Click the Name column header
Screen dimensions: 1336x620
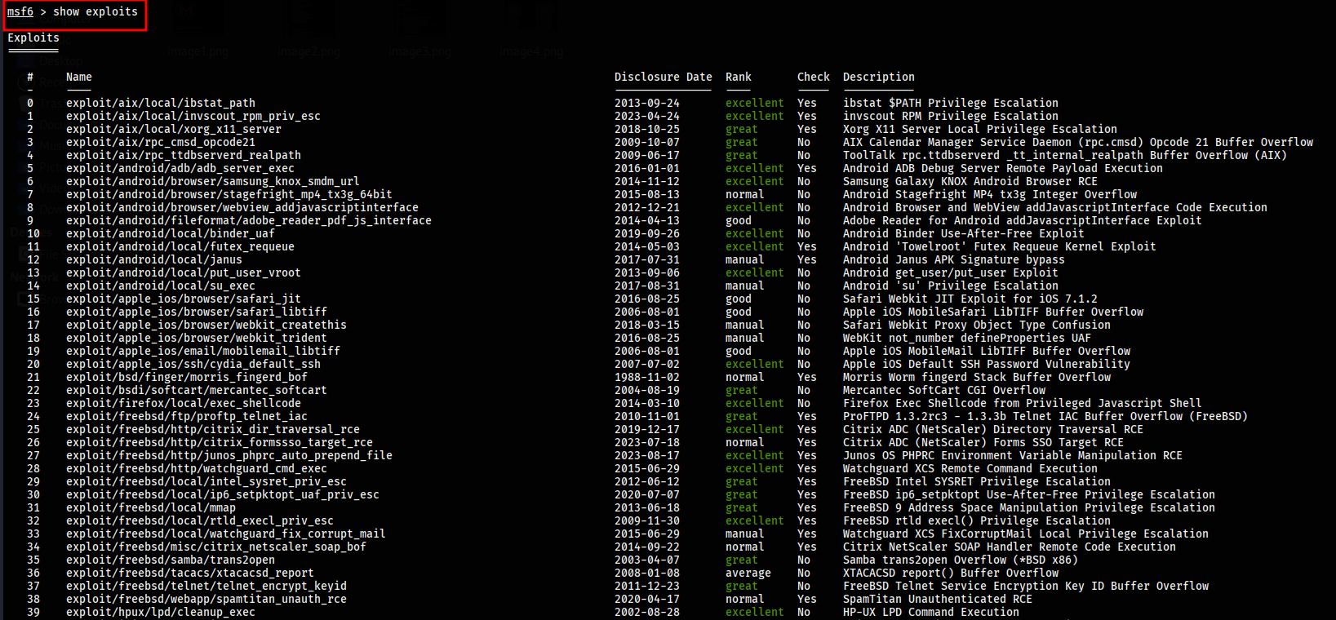(x=79, y=77)
